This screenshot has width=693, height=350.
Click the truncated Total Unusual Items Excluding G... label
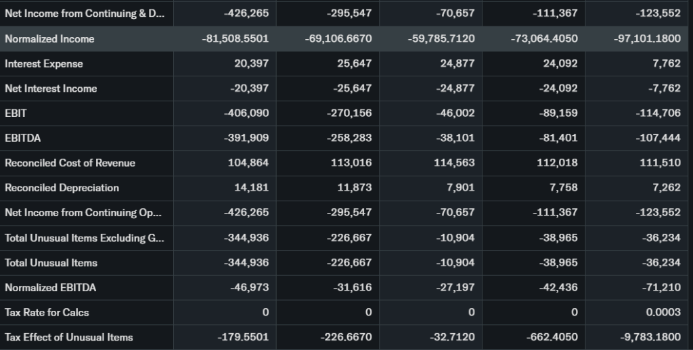[74, 238]
